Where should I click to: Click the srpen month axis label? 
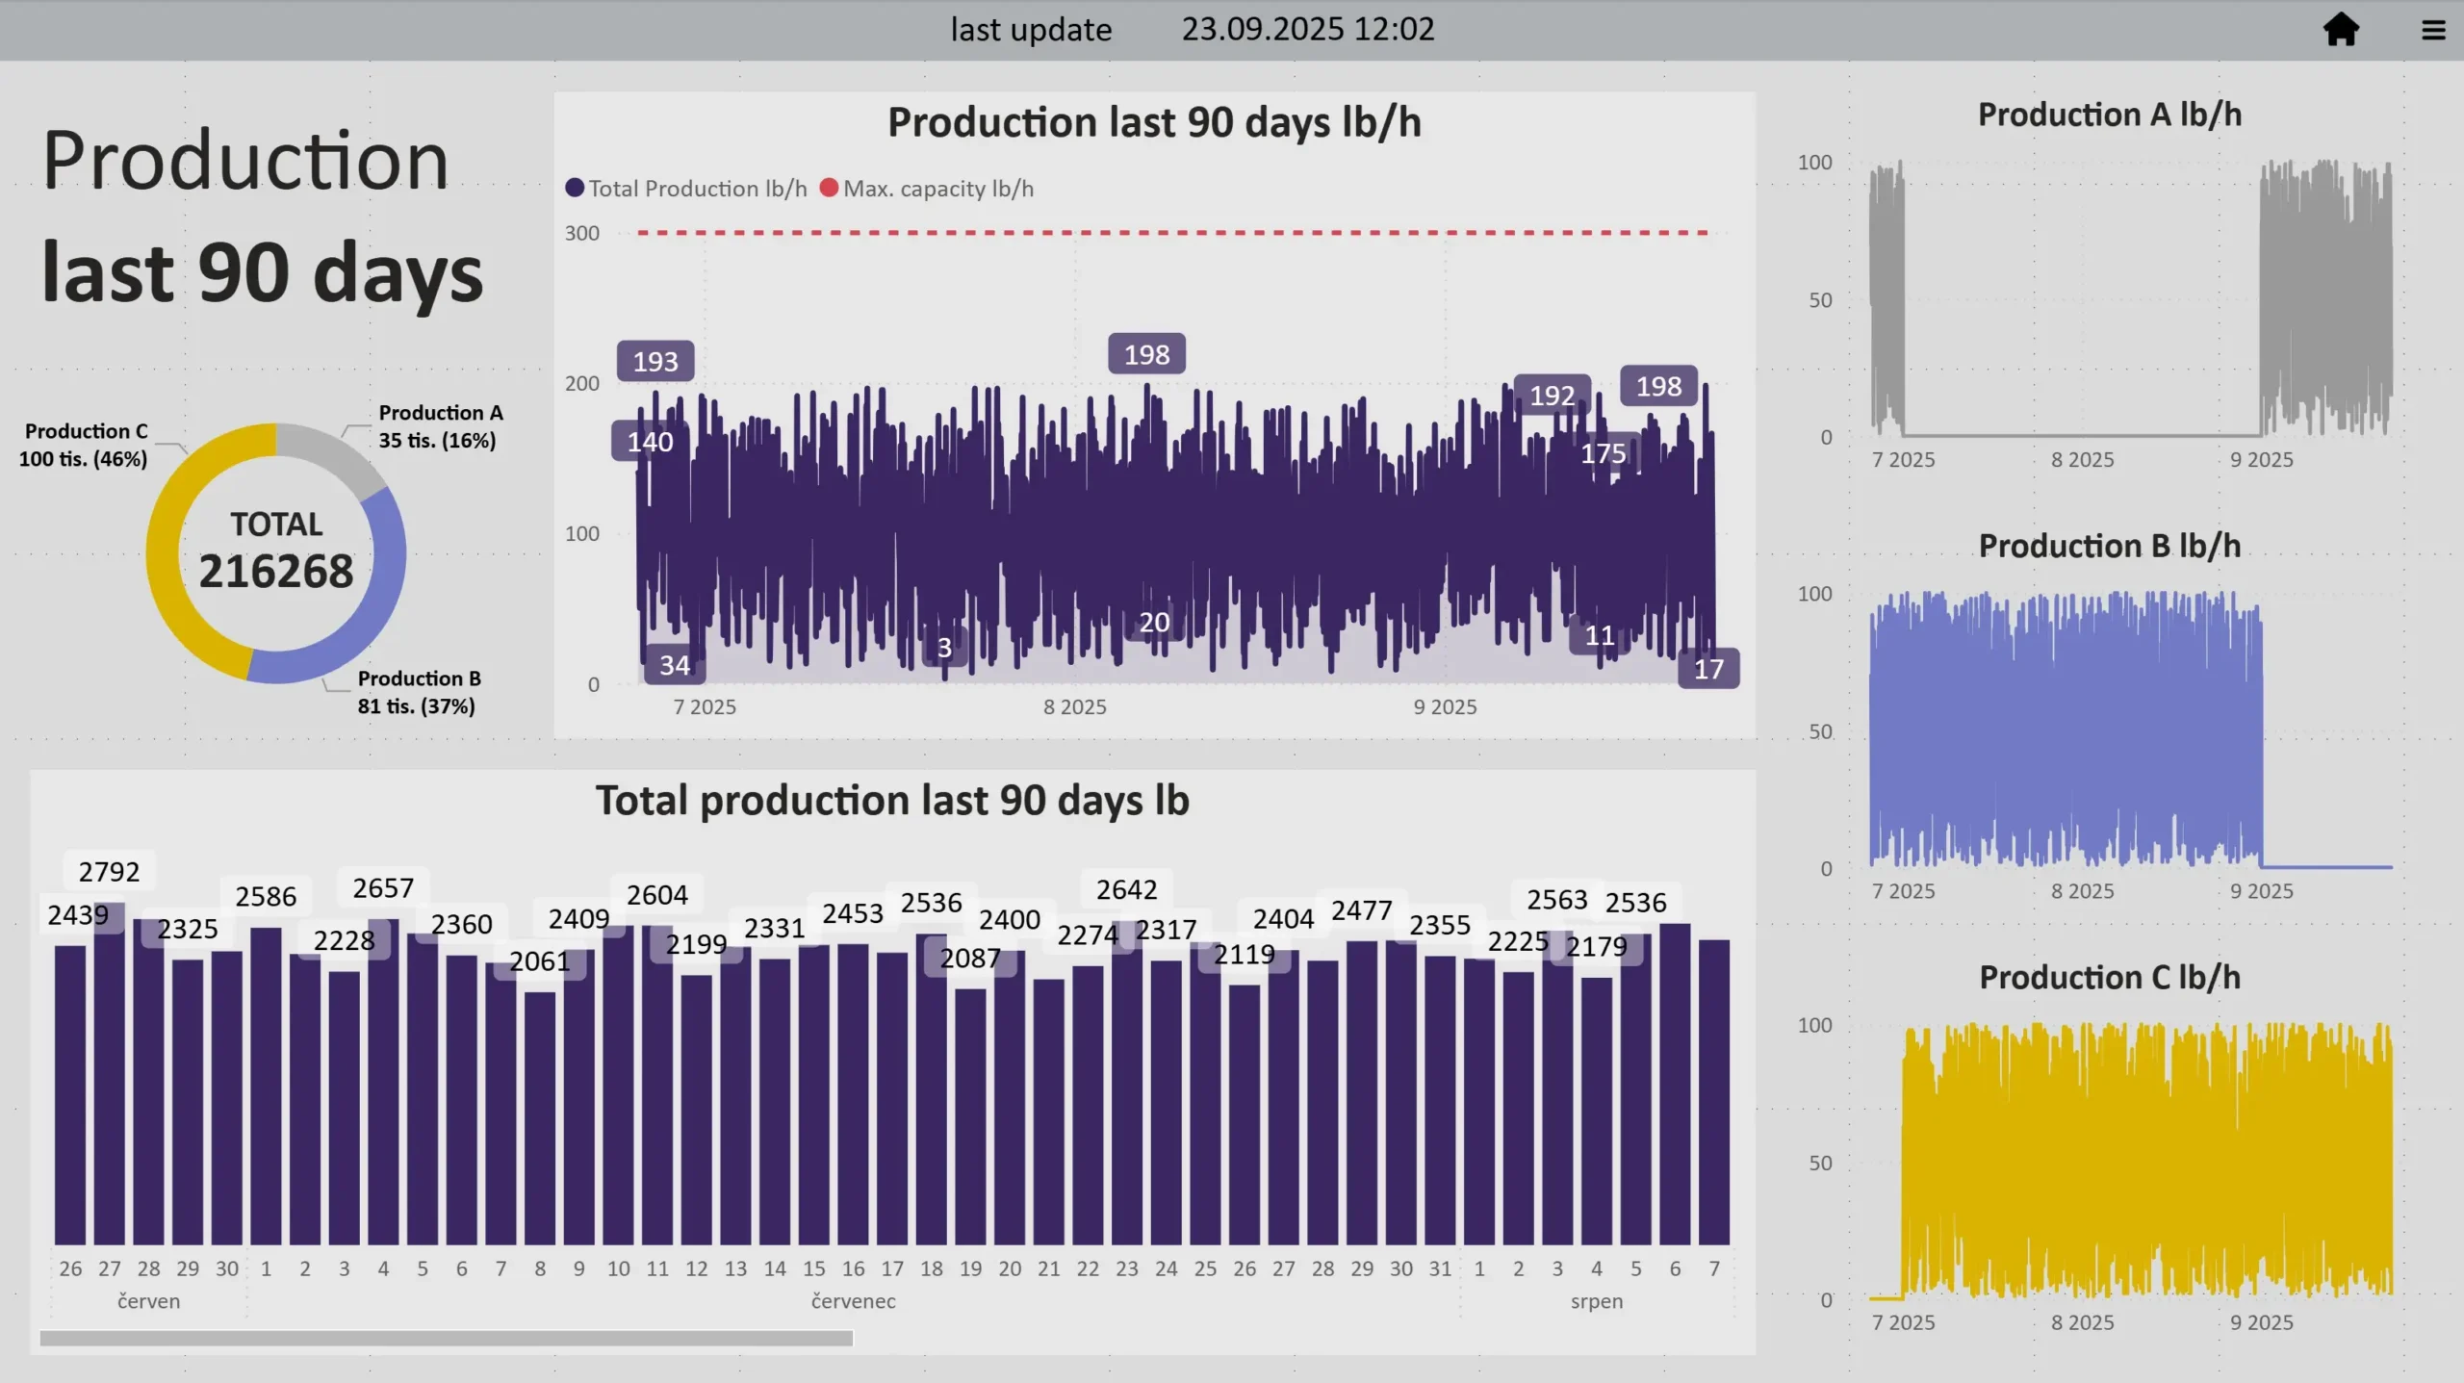point(1596,1301)
